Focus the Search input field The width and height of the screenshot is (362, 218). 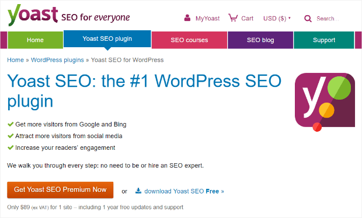point(328,19)
